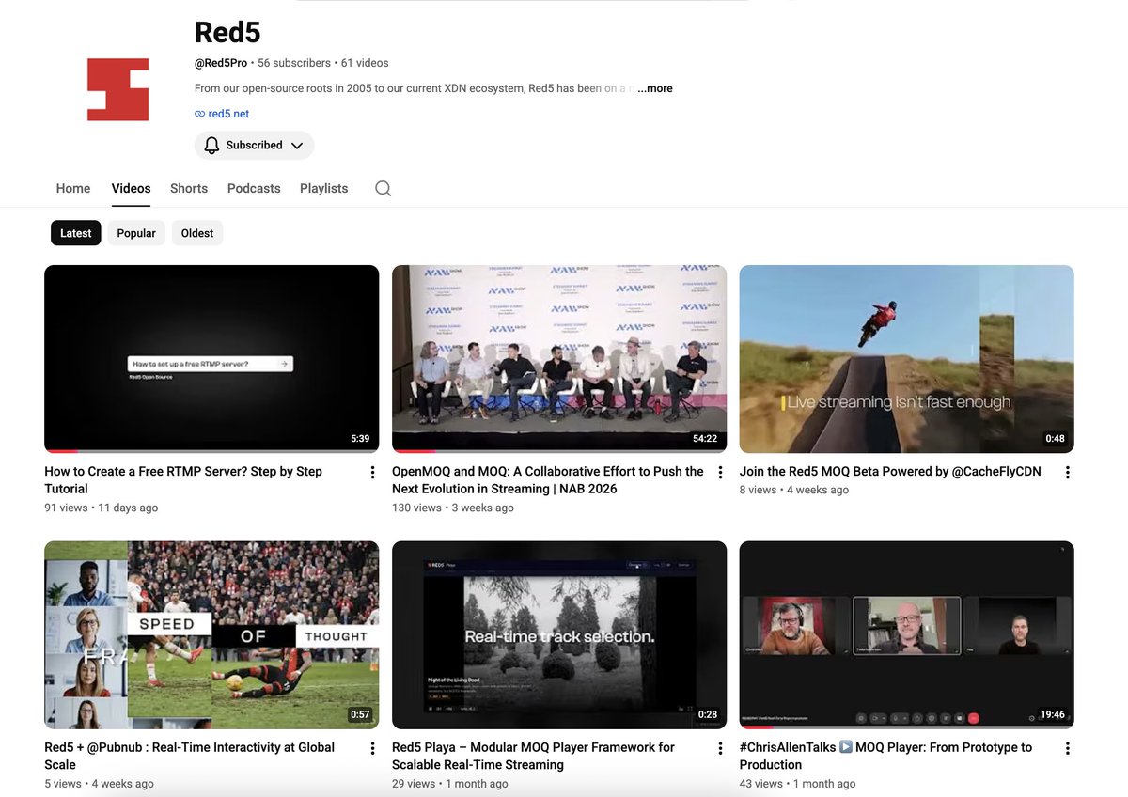
Task: Click the @Red5Pro channel handle
Action: click(221, 63)
